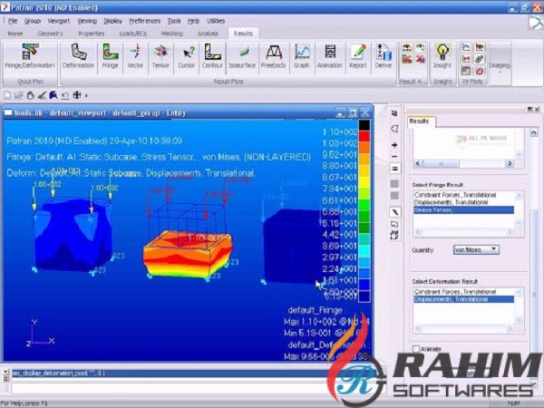Switch to the Home ribbon tab

coord(15,34)
